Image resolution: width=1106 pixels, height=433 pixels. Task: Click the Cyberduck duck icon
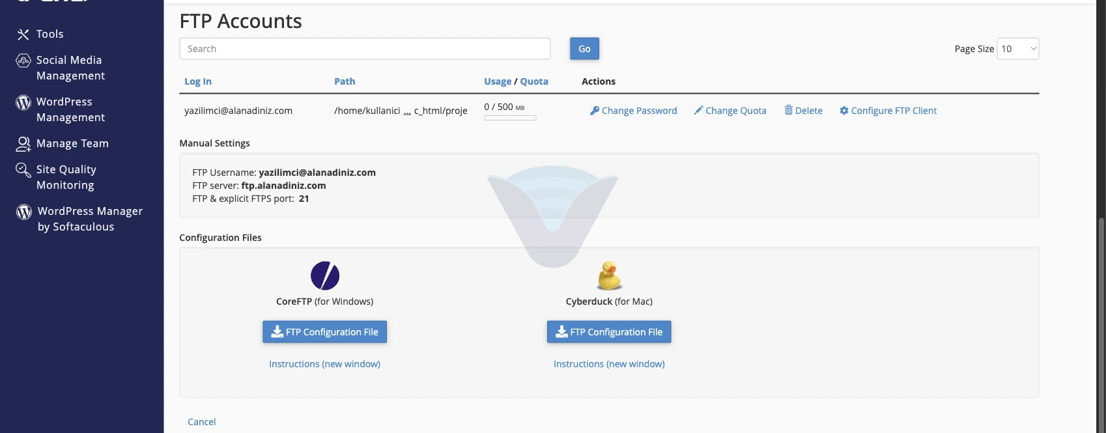tap(609, 275)
